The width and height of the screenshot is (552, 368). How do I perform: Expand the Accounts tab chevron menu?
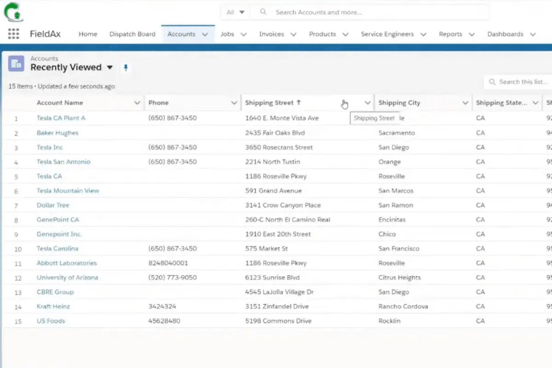point(205,34)
